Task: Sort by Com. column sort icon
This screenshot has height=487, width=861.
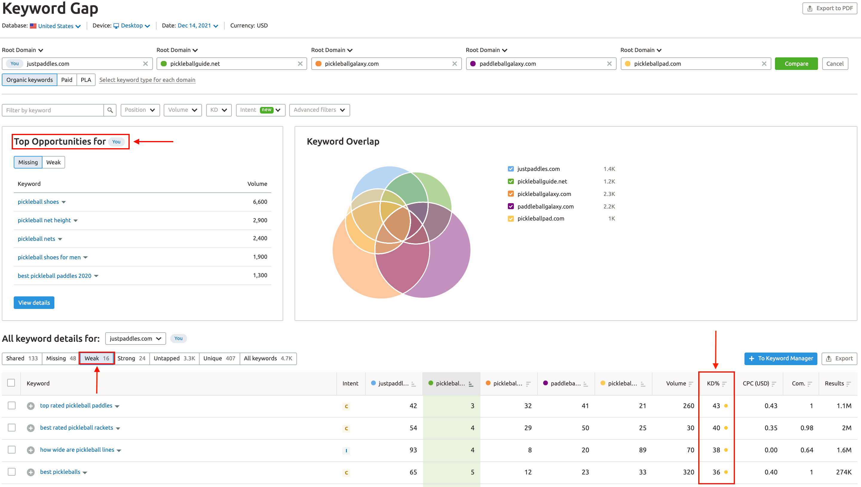Action: point(810,384)
